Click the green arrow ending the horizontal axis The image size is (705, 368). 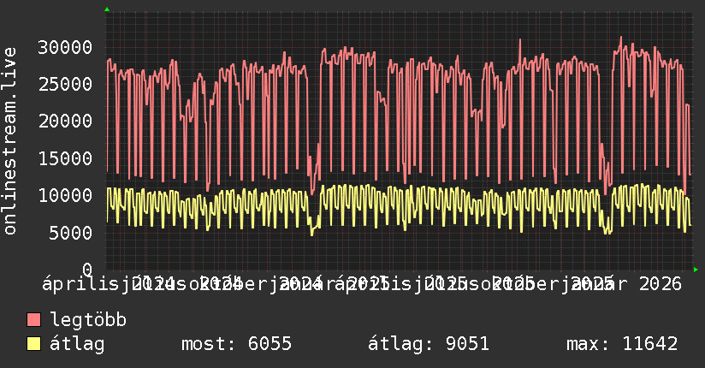[x=696, y=270]
